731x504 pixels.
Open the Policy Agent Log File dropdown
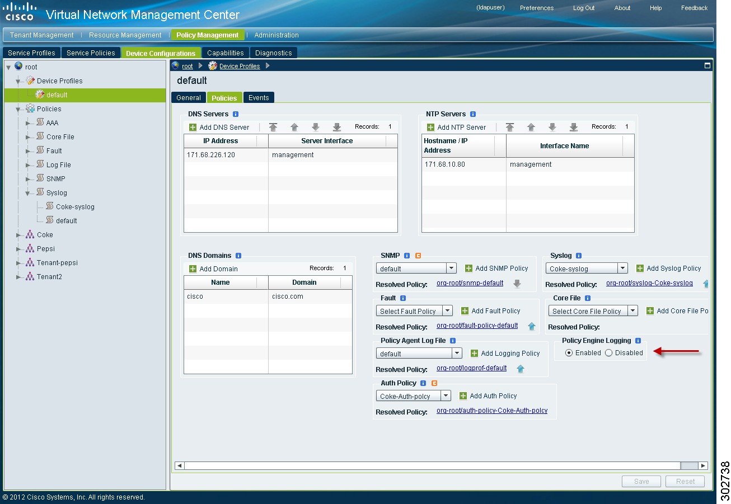(457, 354)
